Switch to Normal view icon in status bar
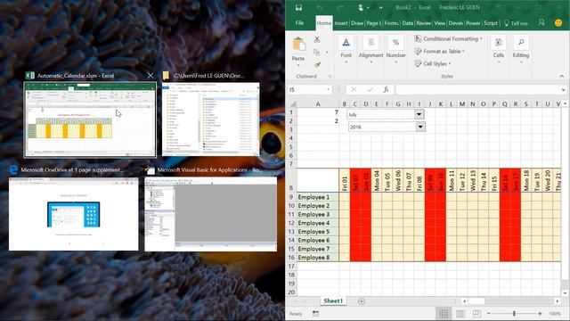570x321 pixels. [x=444, y=313]
